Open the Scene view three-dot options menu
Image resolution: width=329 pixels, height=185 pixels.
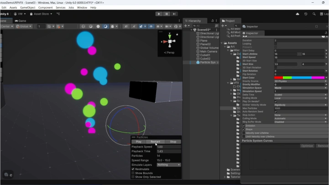coord(179,21)
